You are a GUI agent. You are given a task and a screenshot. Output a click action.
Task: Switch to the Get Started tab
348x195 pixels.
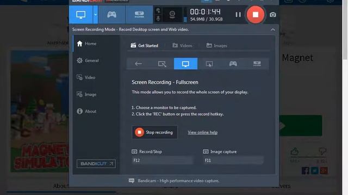coord(145,45)
